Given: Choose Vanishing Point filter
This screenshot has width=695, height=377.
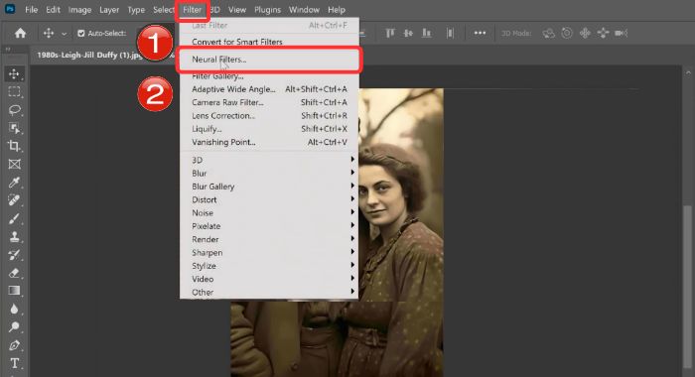Looking at the screenshot, I should (x=269, y=142).
